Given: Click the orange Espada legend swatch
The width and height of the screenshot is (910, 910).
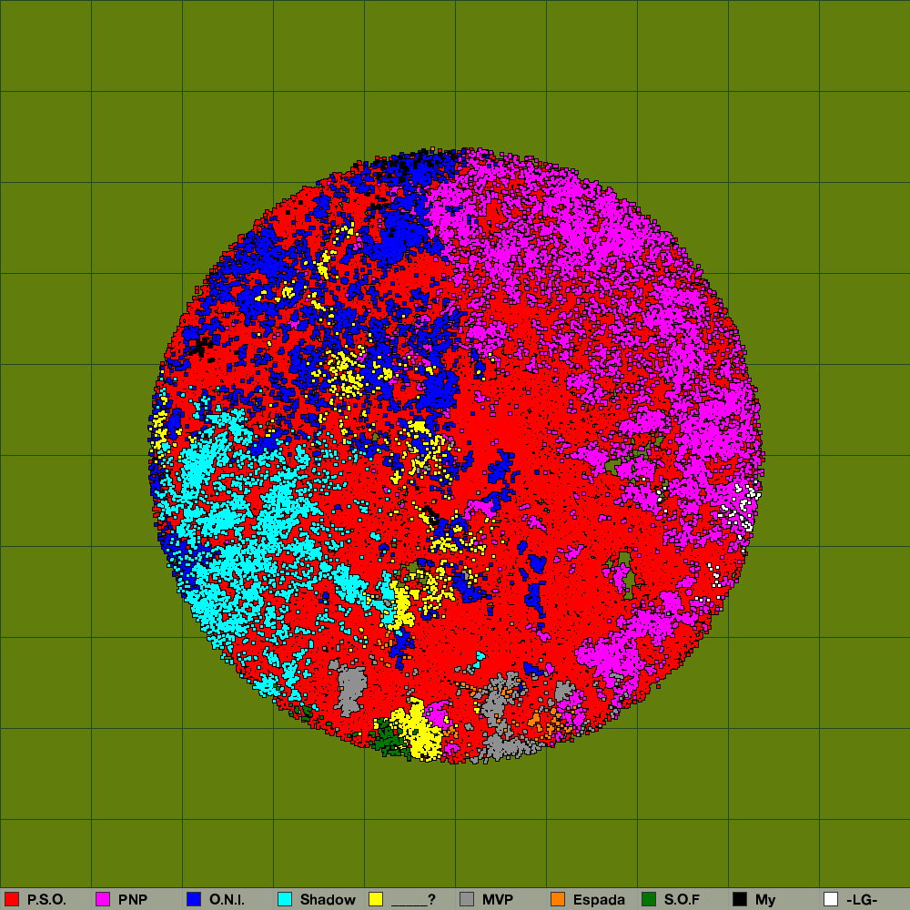Looking at the screenshot, I should point(558,899).
